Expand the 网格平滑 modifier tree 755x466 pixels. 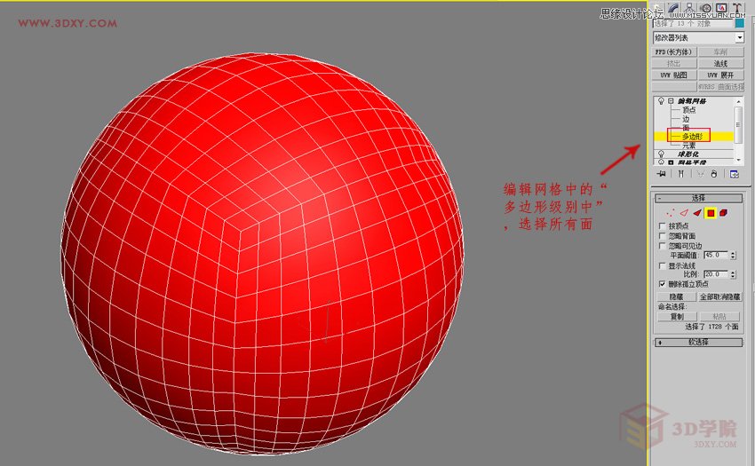(x=671, y=162)
